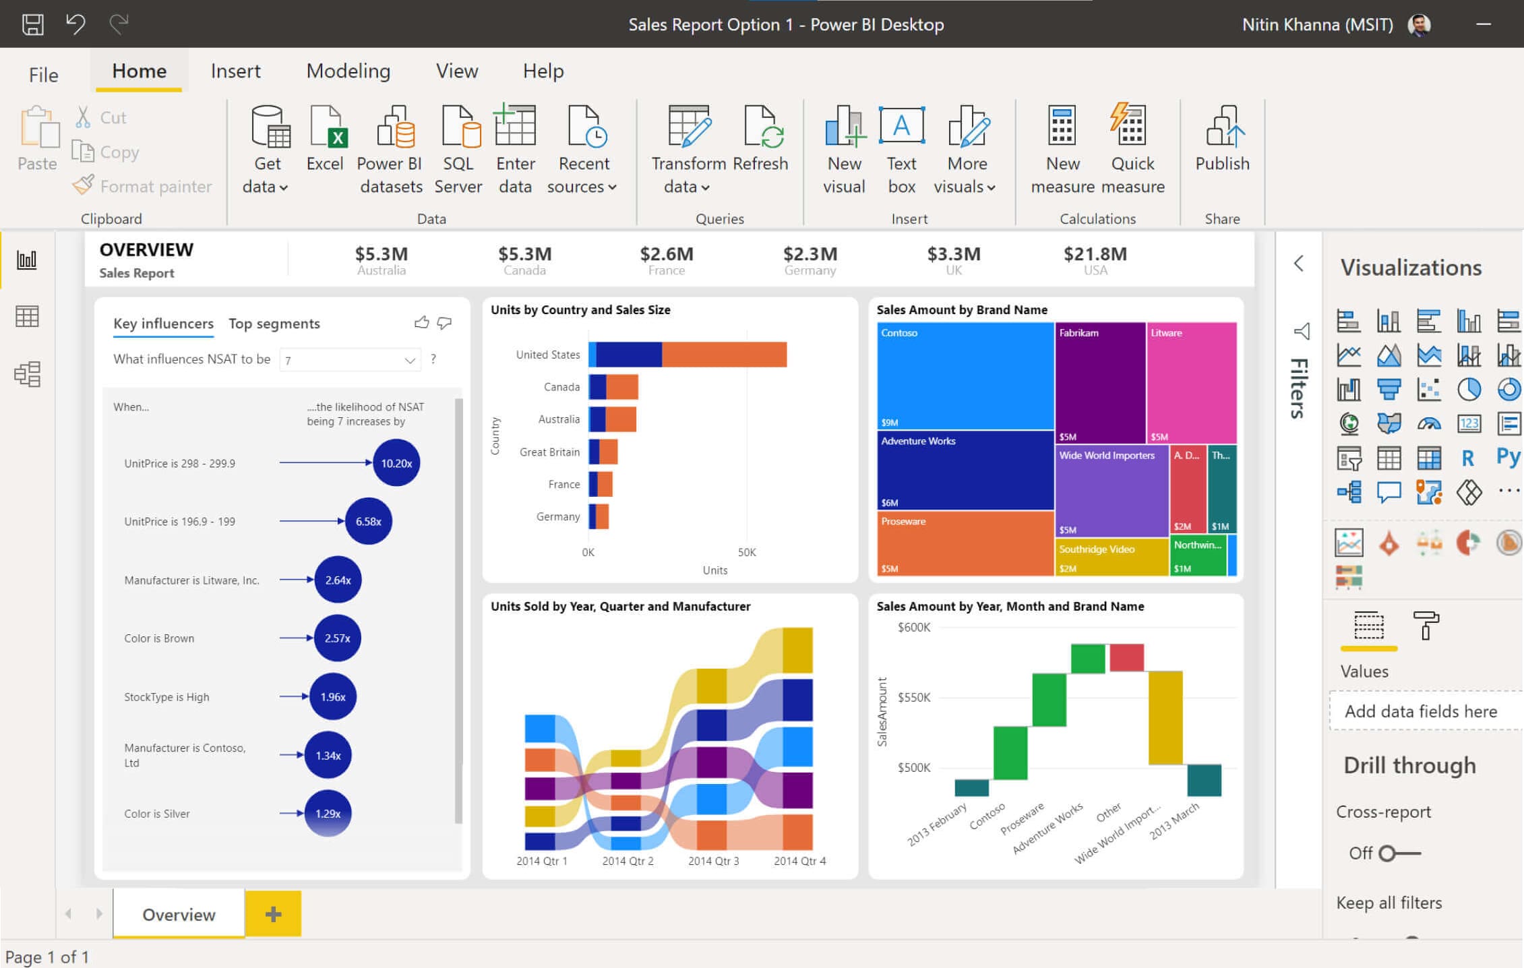
Task: Expand the NSAT influencer dropdown selector
Action: point(412,359)
